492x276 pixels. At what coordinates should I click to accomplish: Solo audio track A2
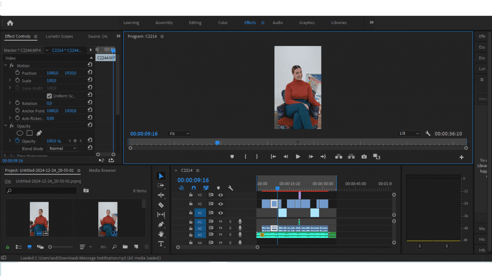click(x=230, y=228)
